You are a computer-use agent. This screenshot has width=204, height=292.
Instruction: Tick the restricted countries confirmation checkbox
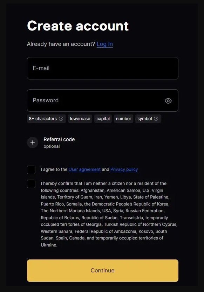[31, 184]
